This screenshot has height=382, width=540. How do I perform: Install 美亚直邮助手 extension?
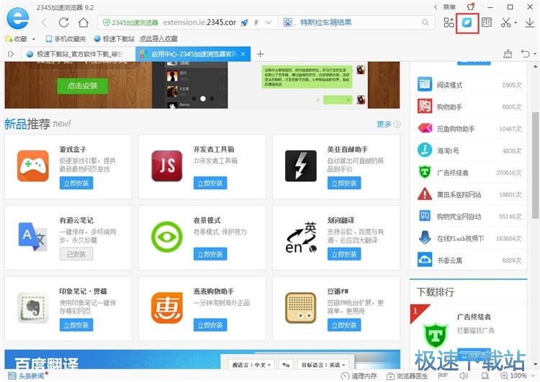344,183
